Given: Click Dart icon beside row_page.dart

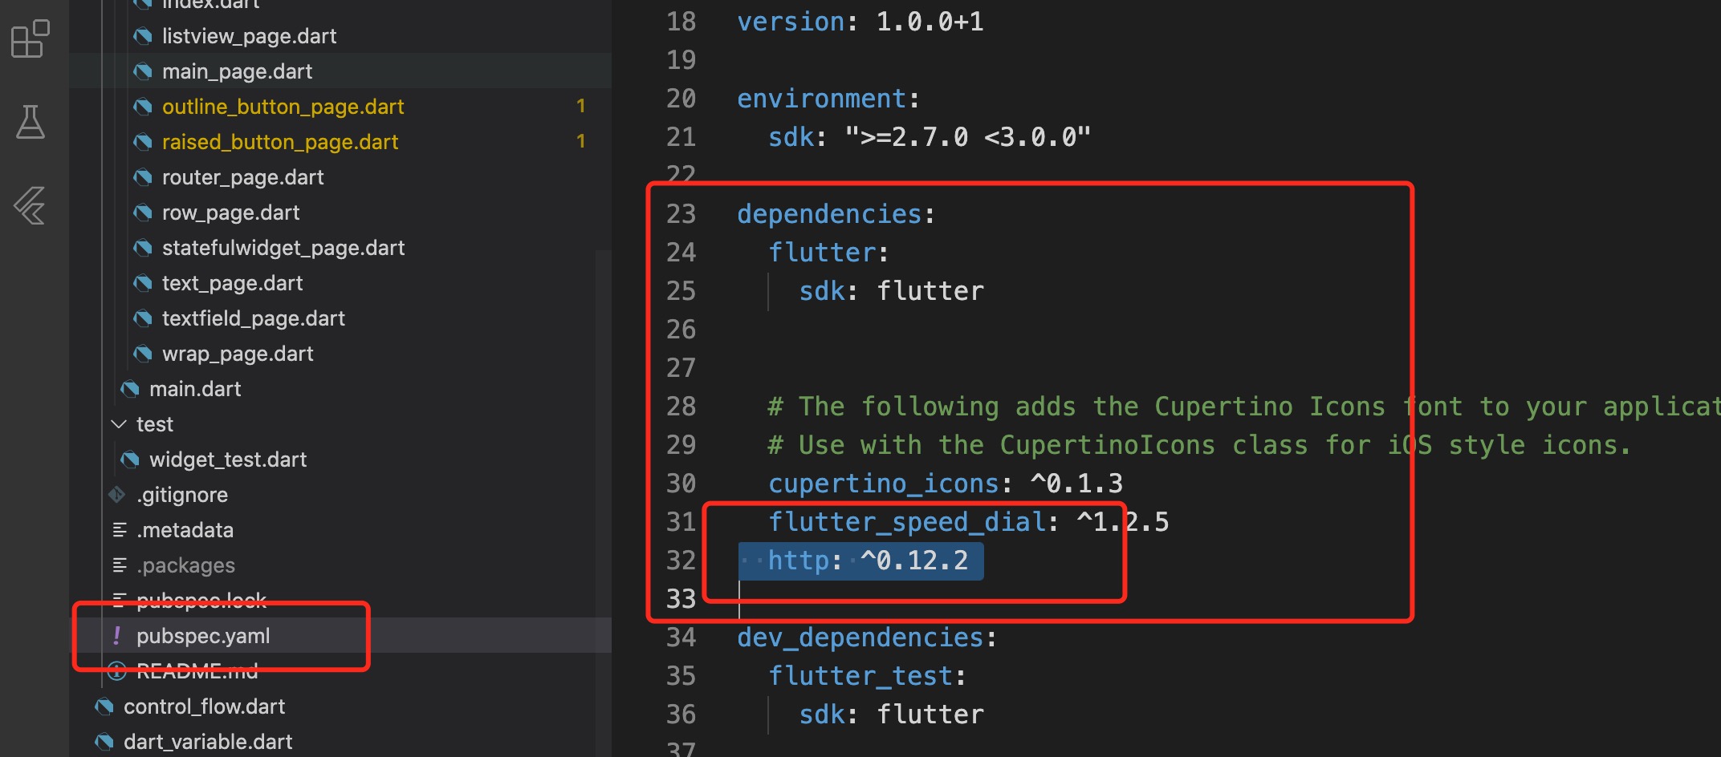Looking at the screenshot, I should click(x=143, y=213).
